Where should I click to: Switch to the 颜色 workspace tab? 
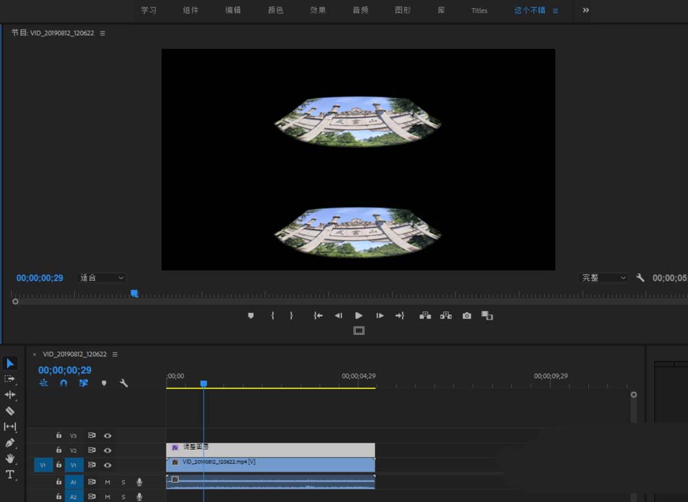coord(275,10)
